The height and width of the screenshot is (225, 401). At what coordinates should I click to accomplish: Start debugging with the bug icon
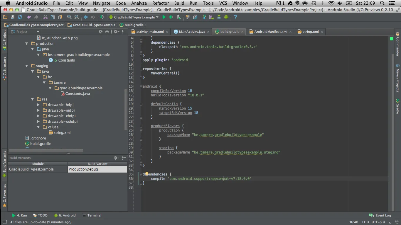(x=171, y=17)
